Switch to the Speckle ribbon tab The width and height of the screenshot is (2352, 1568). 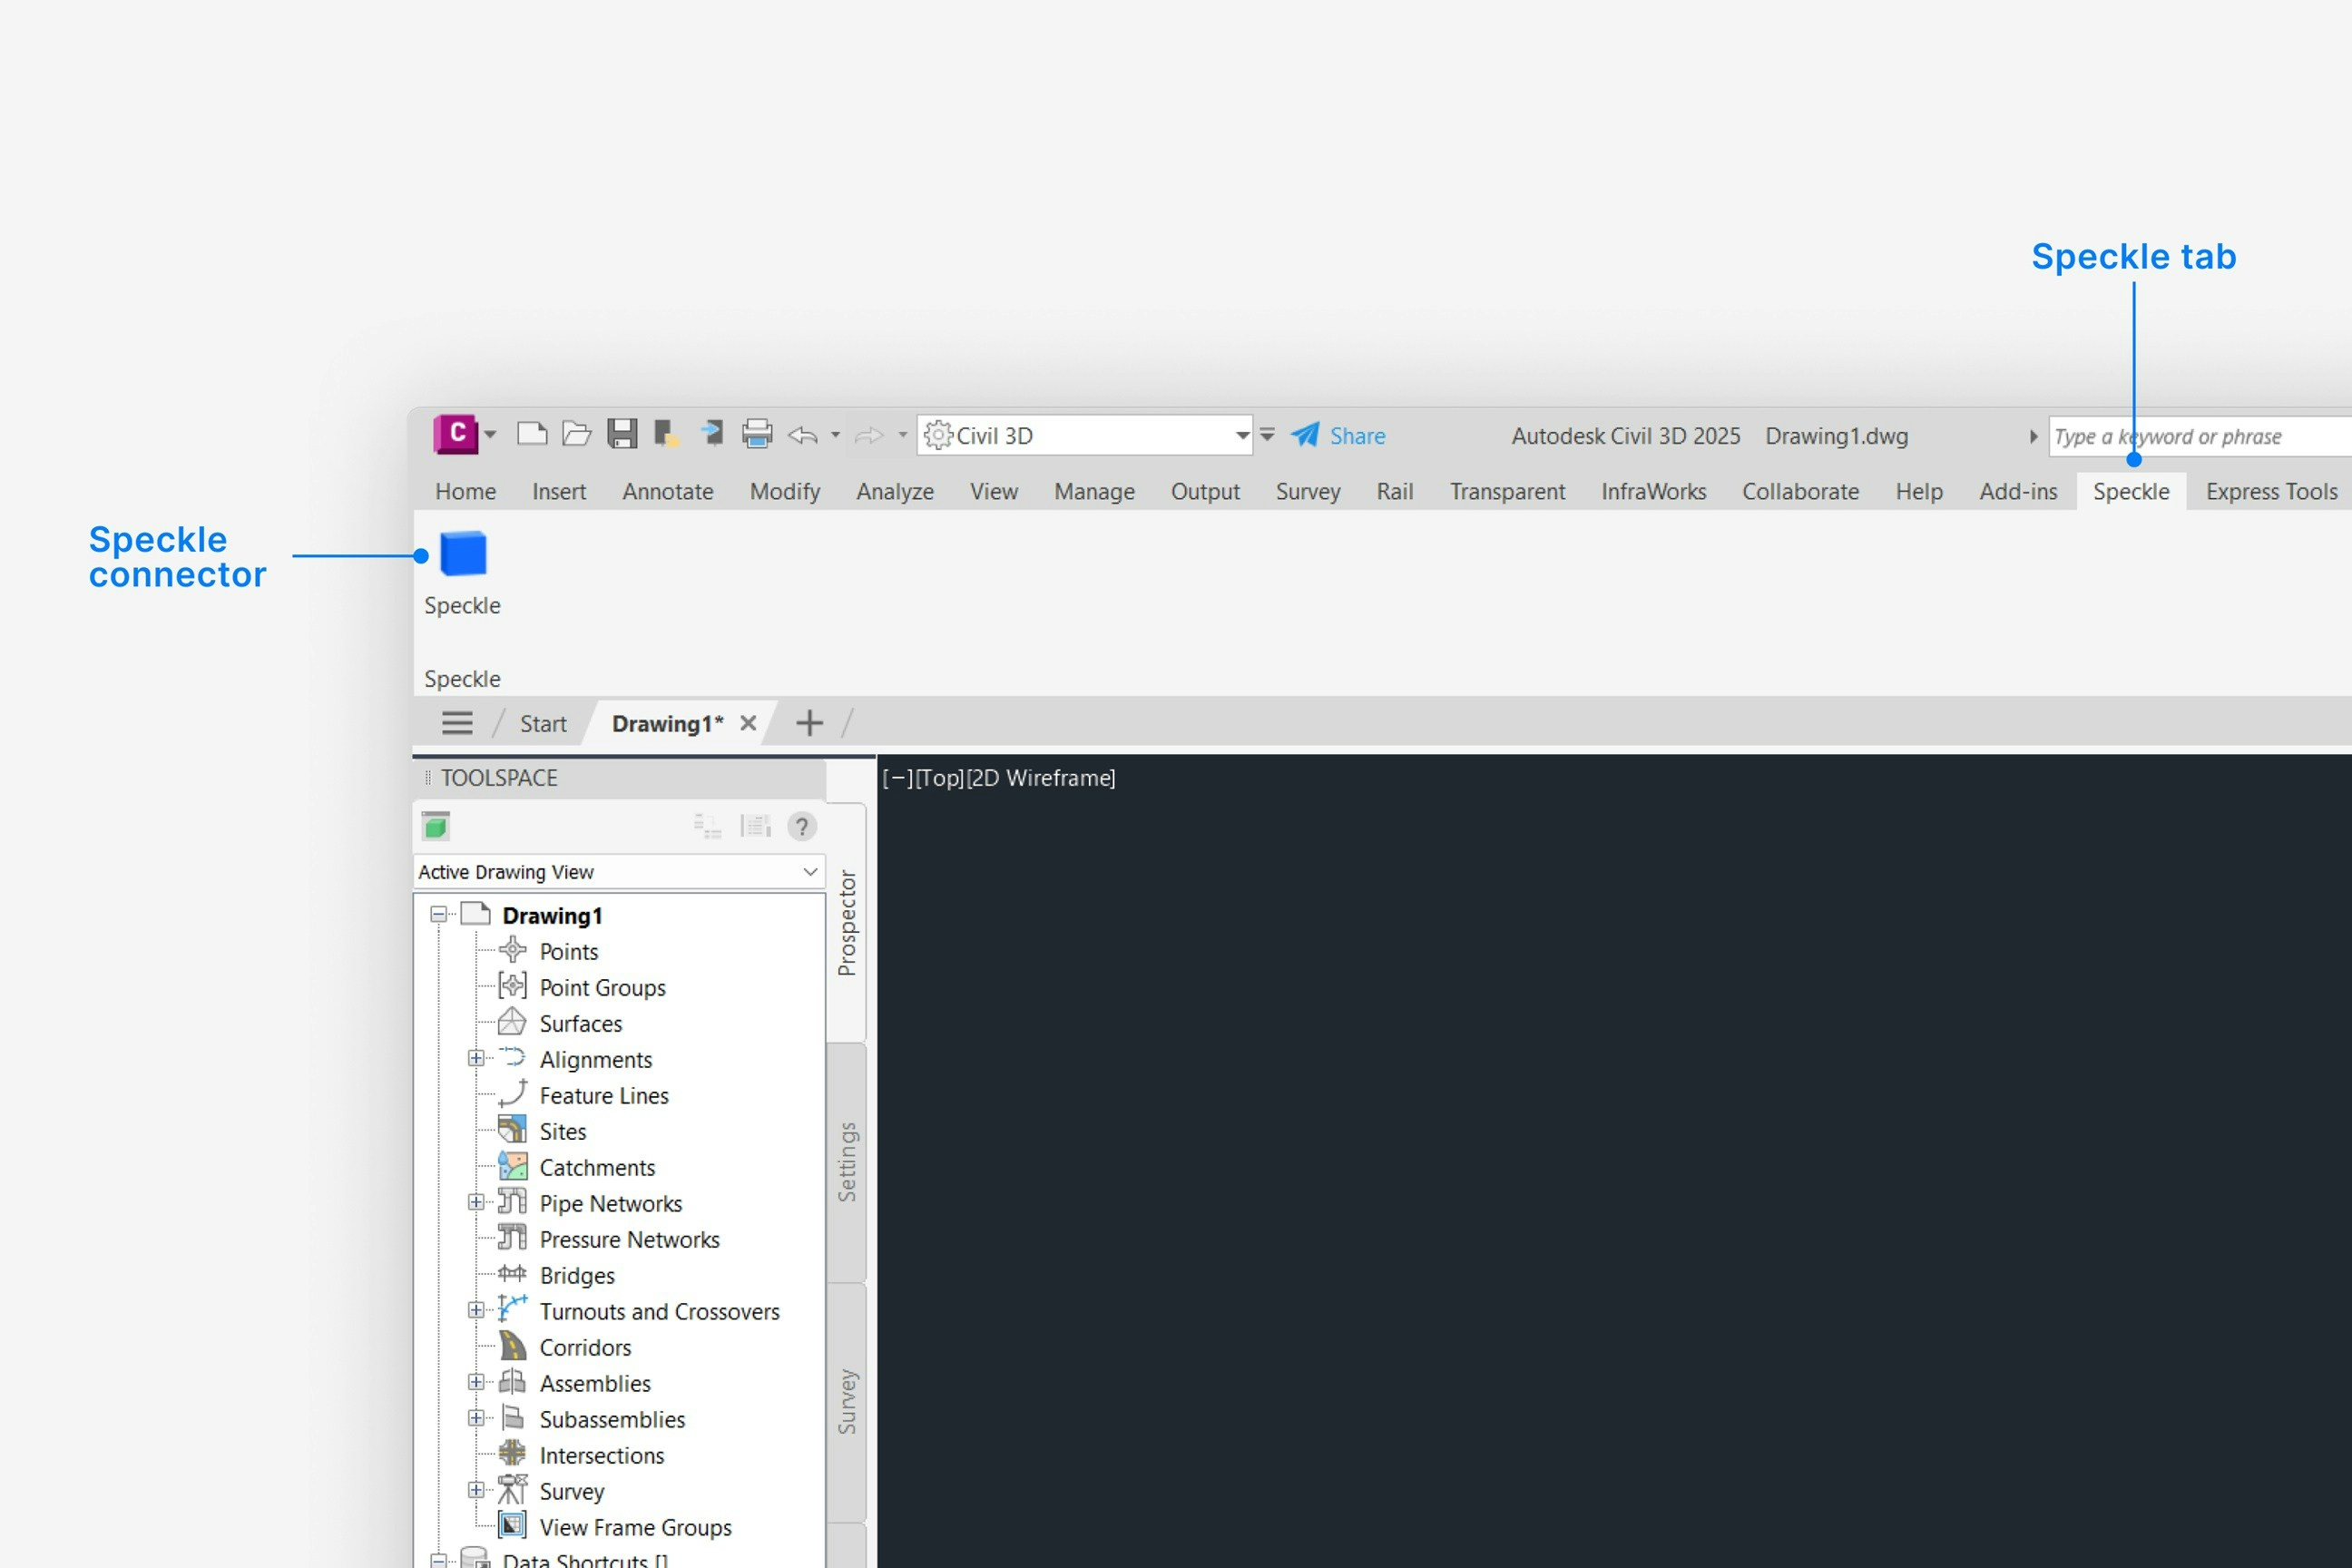tap(2131, 492)
